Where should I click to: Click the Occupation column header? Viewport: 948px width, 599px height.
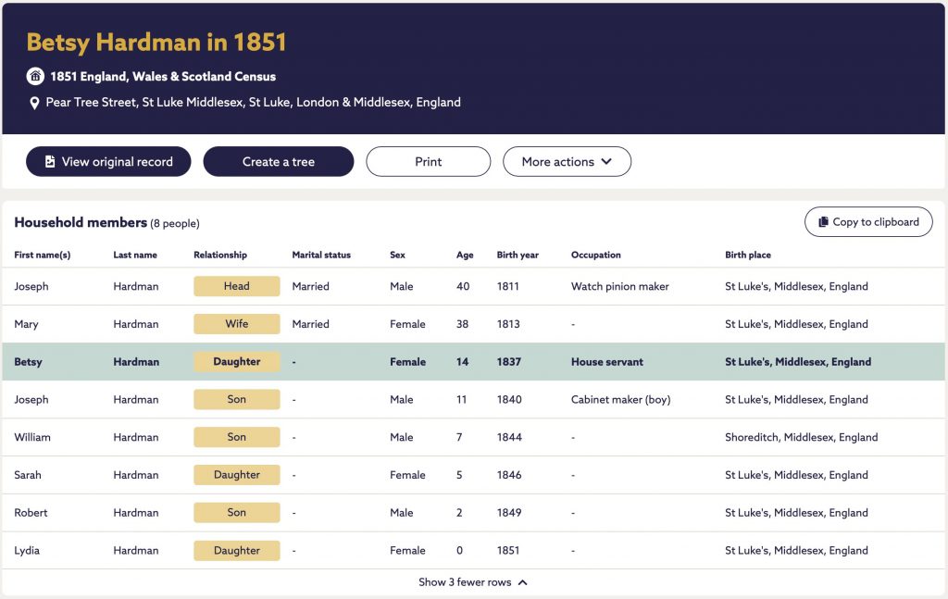pyautogui.click(x=595, y=256)
